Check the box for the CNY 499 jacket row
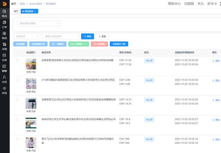 (x=18, y=139)
